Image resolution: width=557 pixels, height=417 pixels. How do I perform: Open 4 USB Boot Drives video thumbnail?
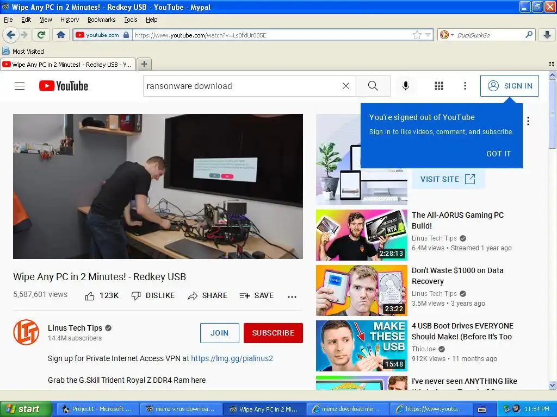coord(362,346)
